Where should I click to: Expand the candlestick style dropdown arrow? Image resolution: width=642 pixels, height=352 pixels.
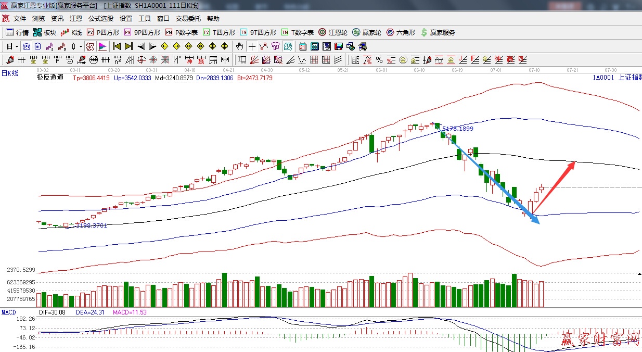tap(81, 46)
